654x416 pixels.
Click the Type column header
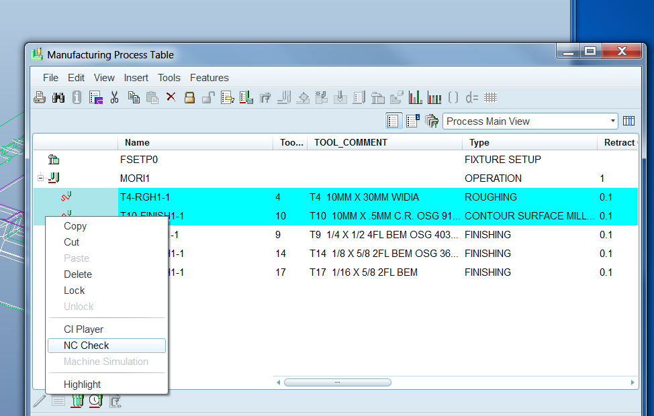click(530, 142)
